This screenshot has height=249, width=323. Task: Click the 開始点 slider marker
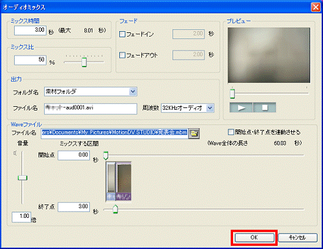pos(106,156)
